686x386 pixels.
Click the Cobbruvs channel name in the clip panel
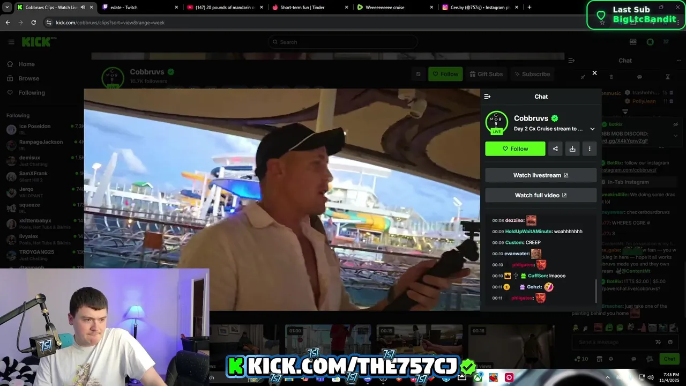531,118
